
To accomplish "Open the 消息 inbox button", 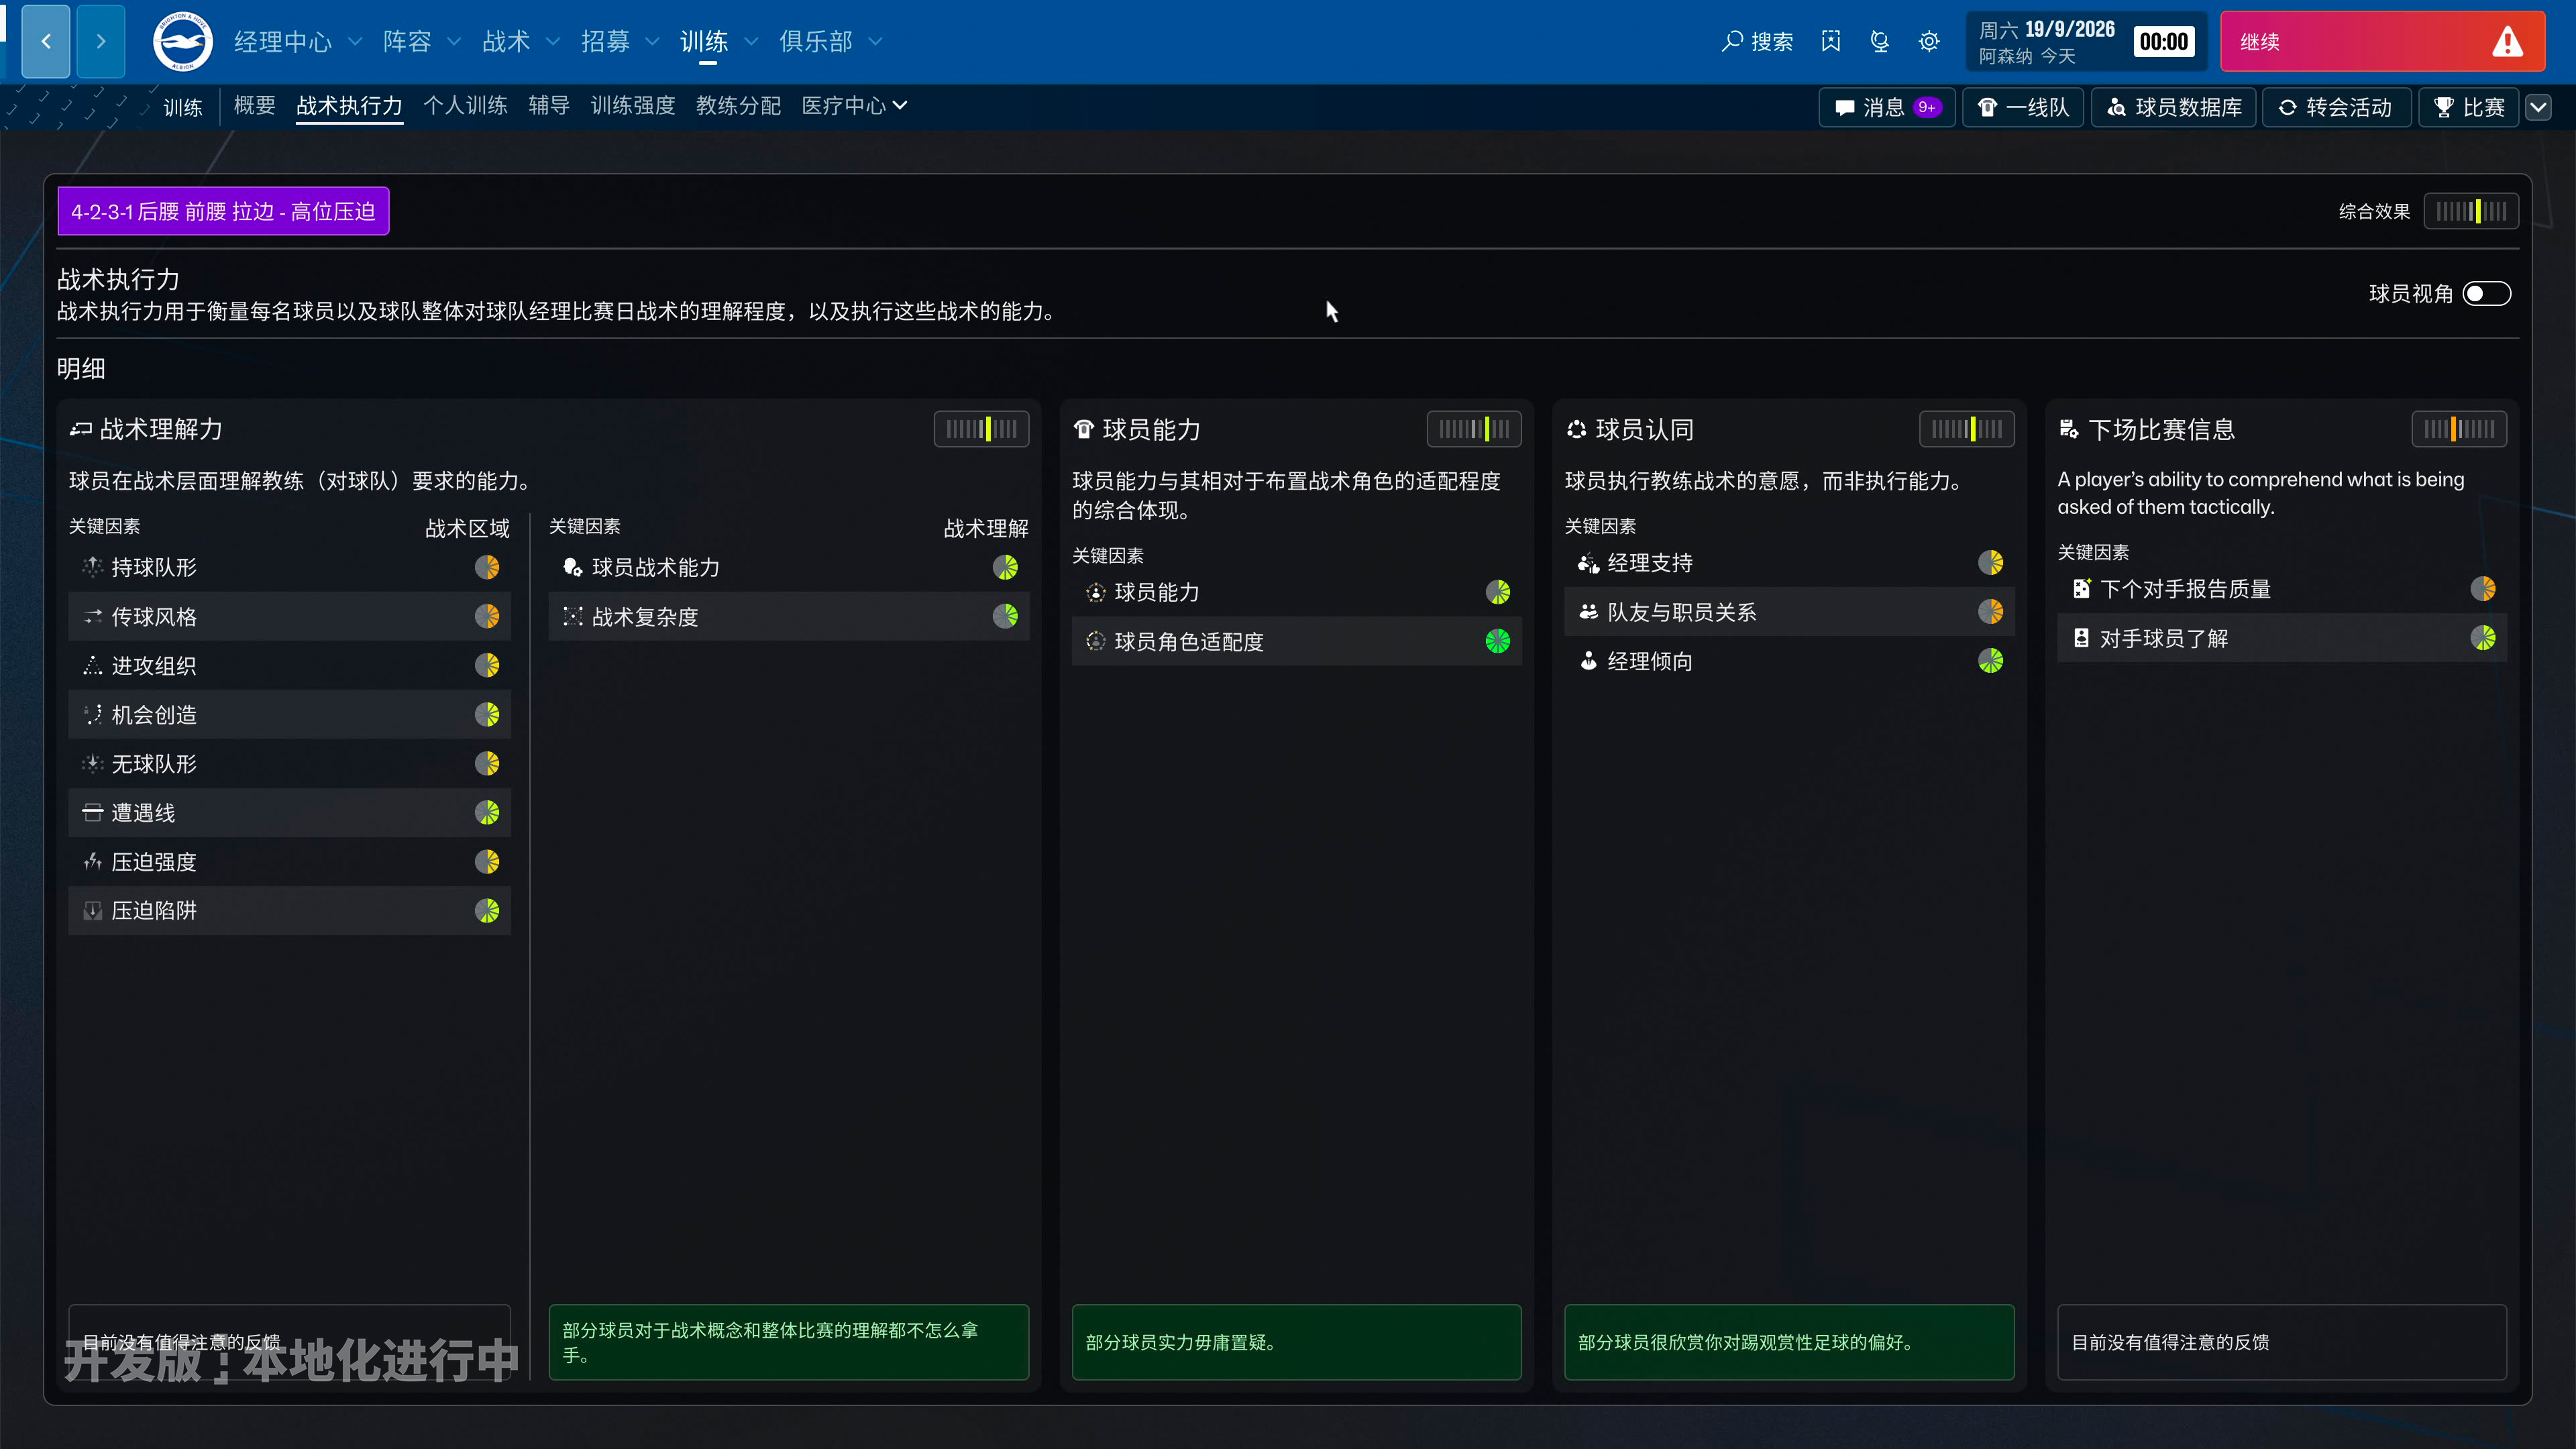I will pyautogui.click(x=1887, y=107).
